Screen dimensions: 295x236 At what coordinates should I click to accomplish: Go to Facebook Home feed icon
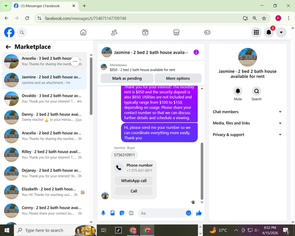[x=83, y=32]
